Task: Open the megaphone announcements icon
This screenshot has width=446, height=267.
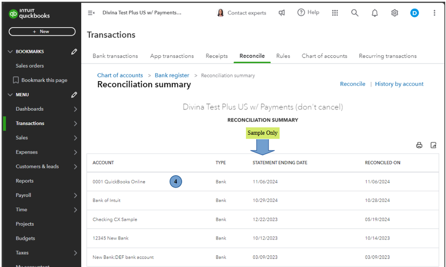Action: pos(282,13)
